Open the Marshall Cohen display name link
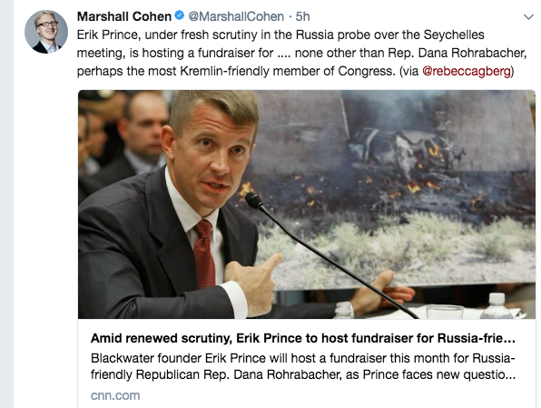This screenshot has width=541, height=408. [x=124, y=16]
